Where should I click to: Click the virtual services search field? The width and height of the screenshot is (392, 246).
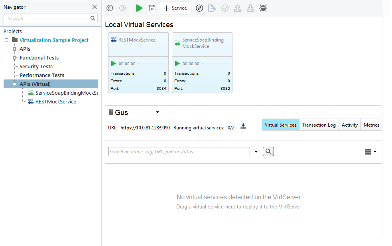[179, 151]
